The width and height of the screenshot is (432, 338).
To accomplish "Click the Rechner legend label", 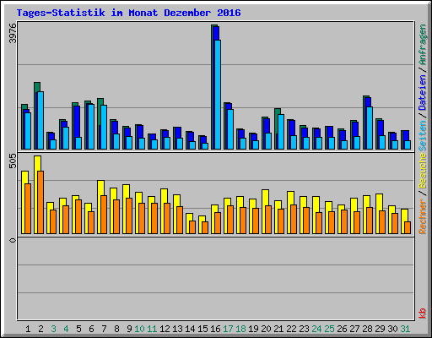I will (423, 216).
